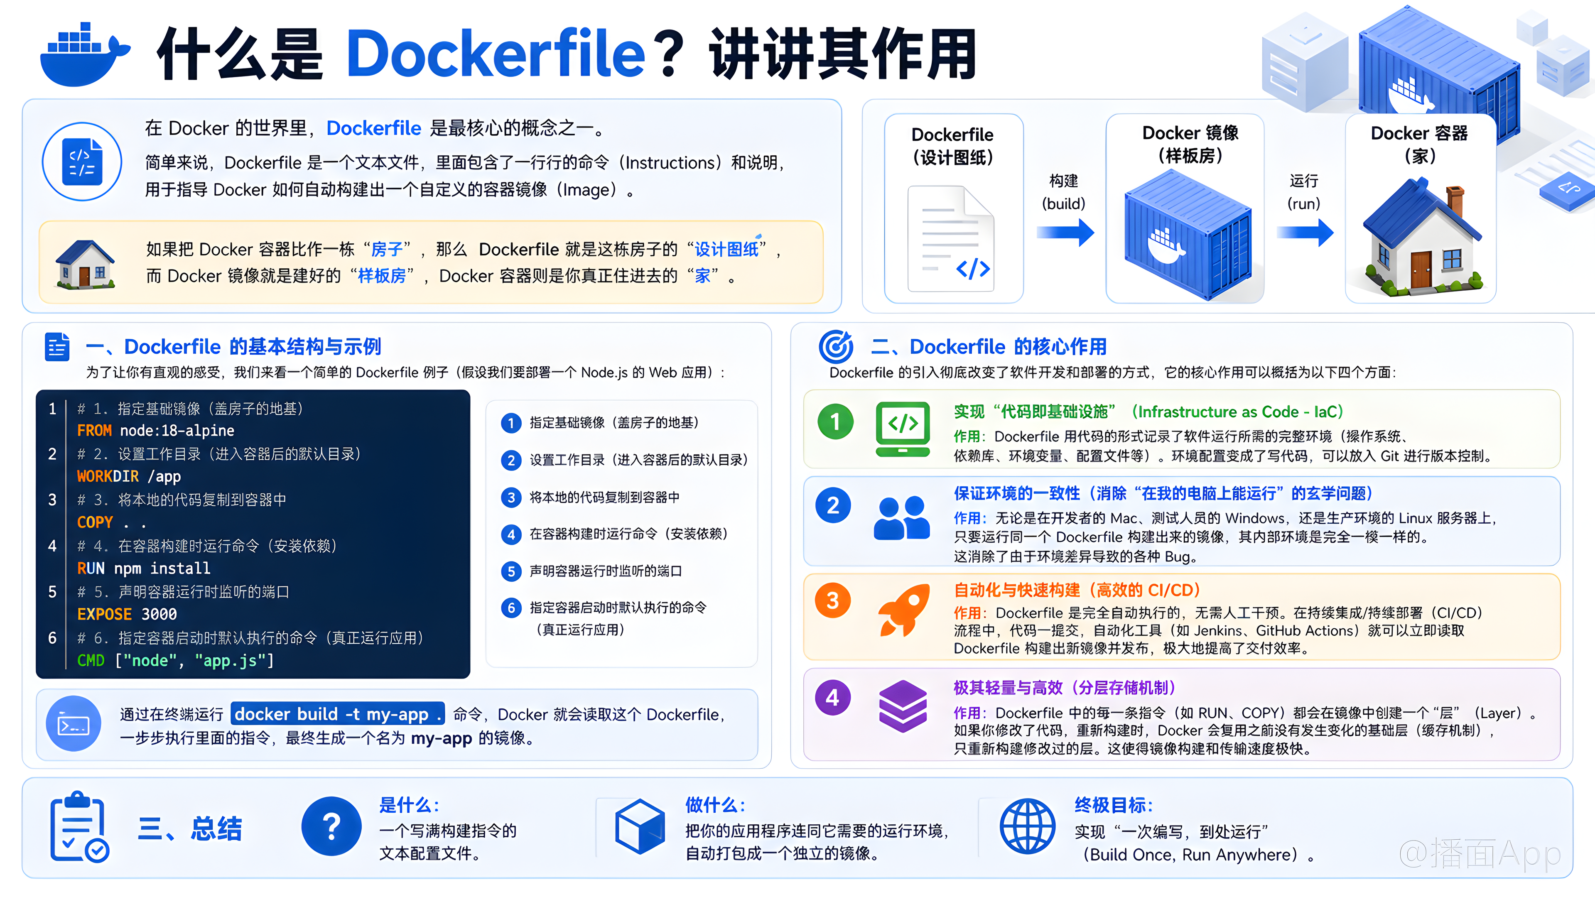This screenshot has height=897, width=1595.
Task: Click the code line FROM node:18-alpine
Action: 155,431
